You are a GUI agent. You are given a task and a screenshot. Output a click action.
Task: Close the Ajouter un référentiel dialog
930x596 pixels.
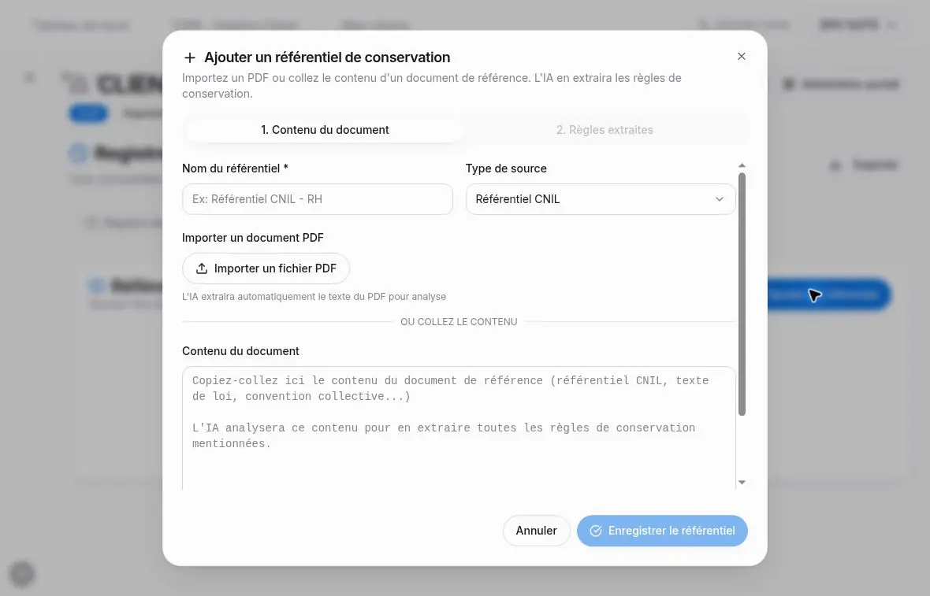click(x=742, y=56)
